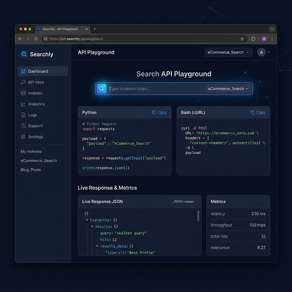Click the latency value 2.10 ms
Screen dimensions: 292x292
[258, 214]
